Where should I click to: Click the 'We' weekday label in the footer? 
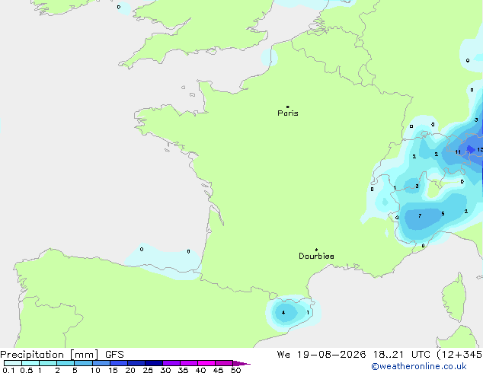(283, 355)
